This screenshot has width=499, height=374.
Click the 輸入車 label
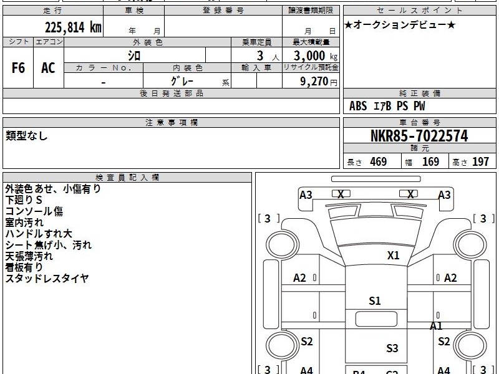256,68
